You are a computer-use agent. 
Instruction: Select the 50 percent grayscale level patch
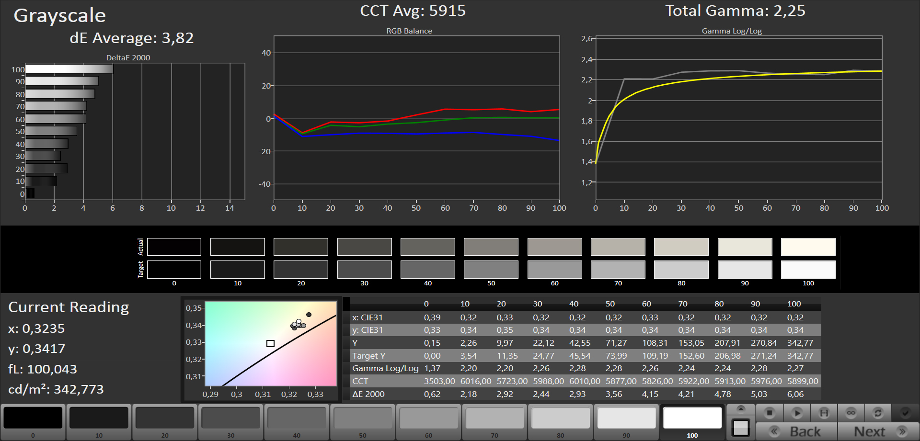click(363, 422)
